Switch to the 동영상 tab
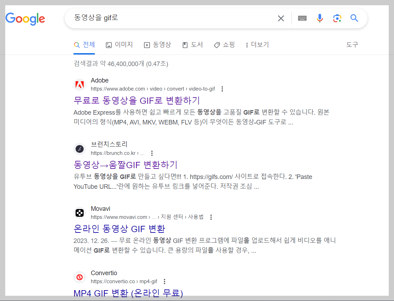The image size is (394, 301). click(x=157, y=45)
